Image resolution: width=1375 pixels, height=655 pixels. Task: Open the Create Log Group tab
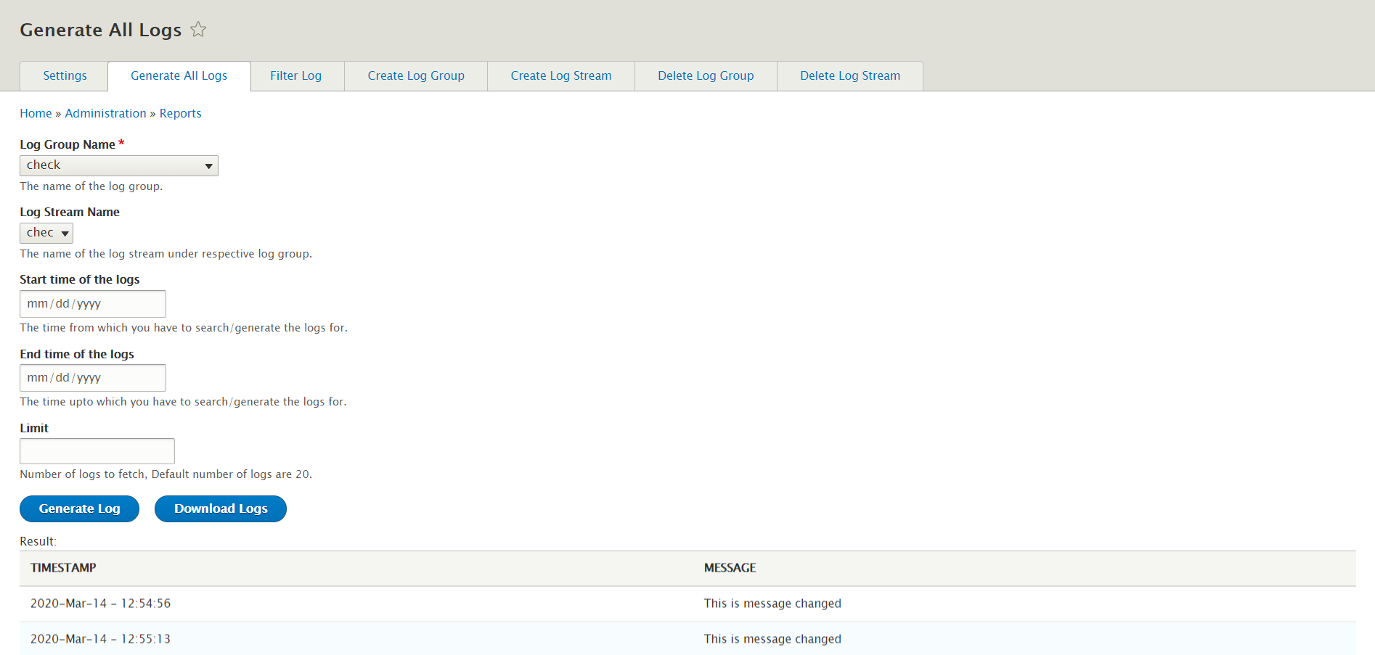click(416, 75)
